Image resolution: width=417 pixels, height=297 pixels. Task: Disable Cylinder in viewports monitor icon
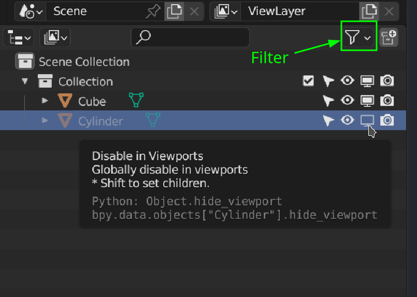click(x=367, y=120)
